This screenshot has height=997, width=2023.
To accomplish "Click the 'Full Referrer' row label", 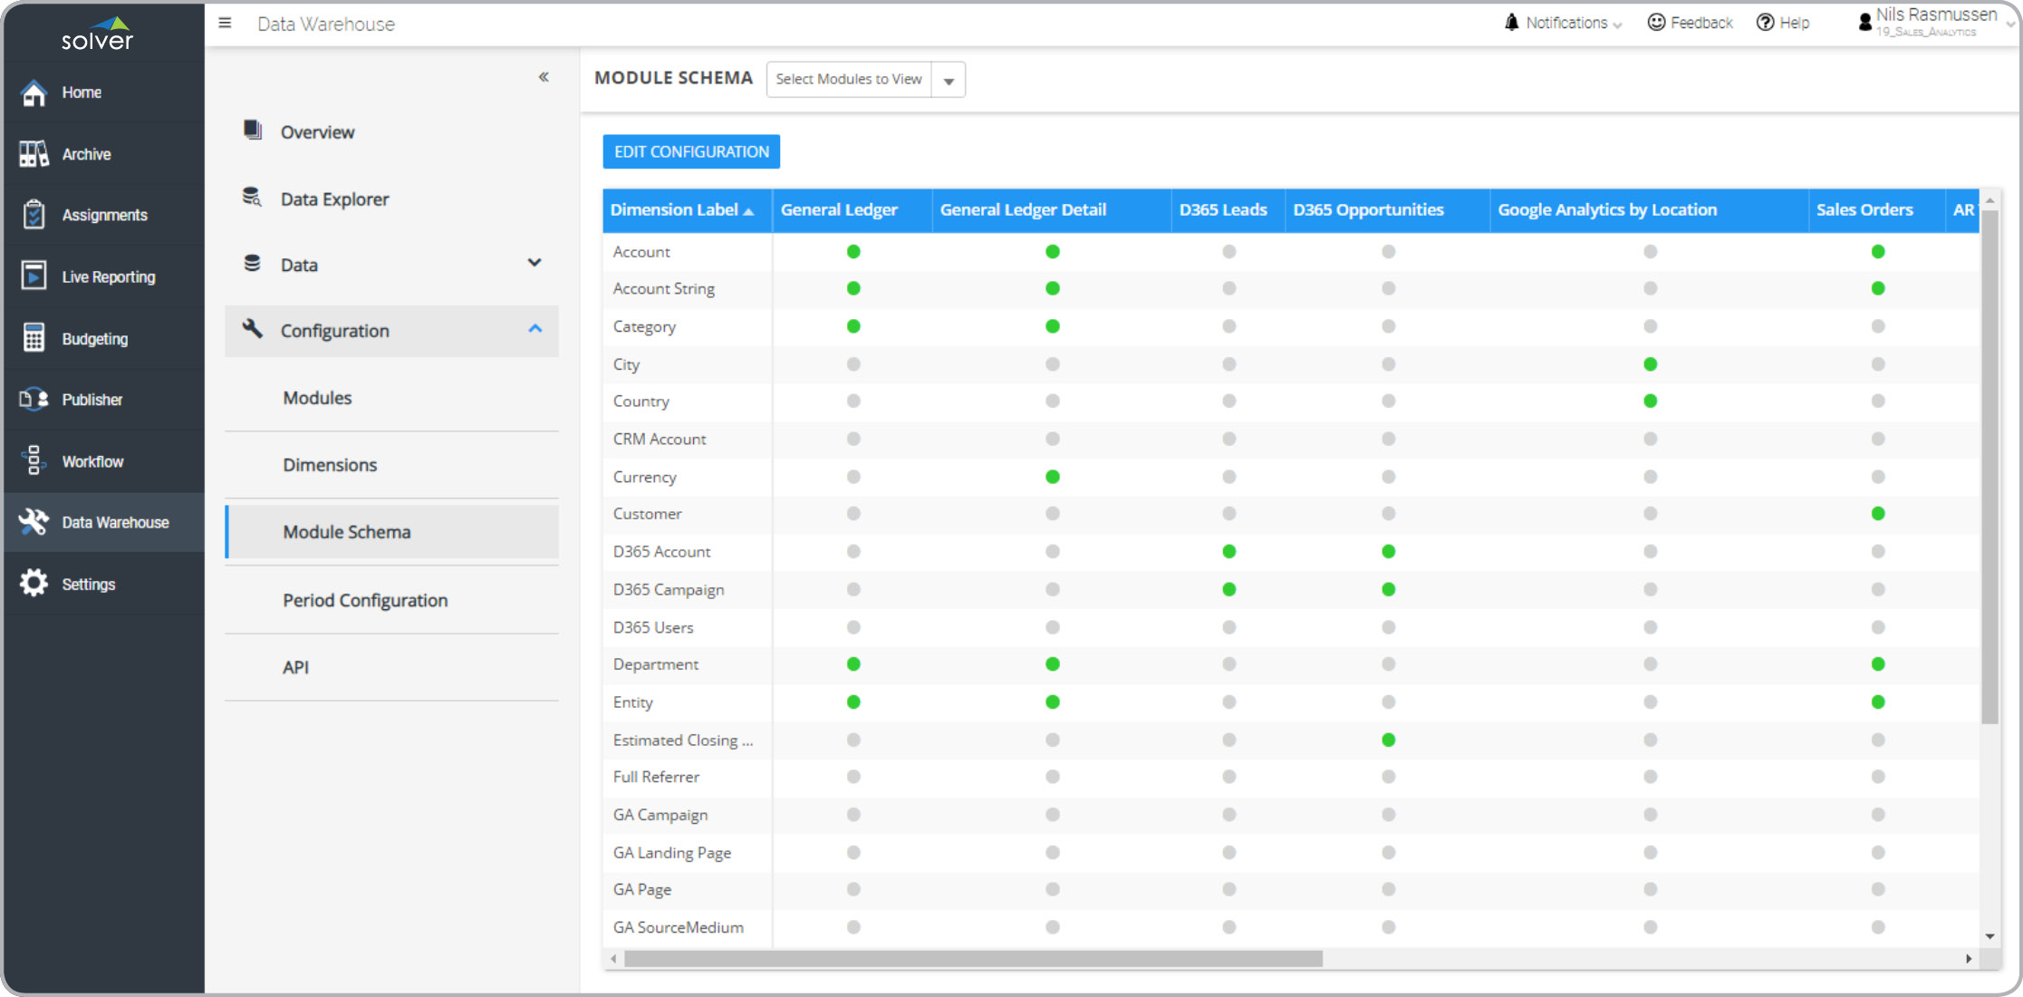I will coord(656,777).
